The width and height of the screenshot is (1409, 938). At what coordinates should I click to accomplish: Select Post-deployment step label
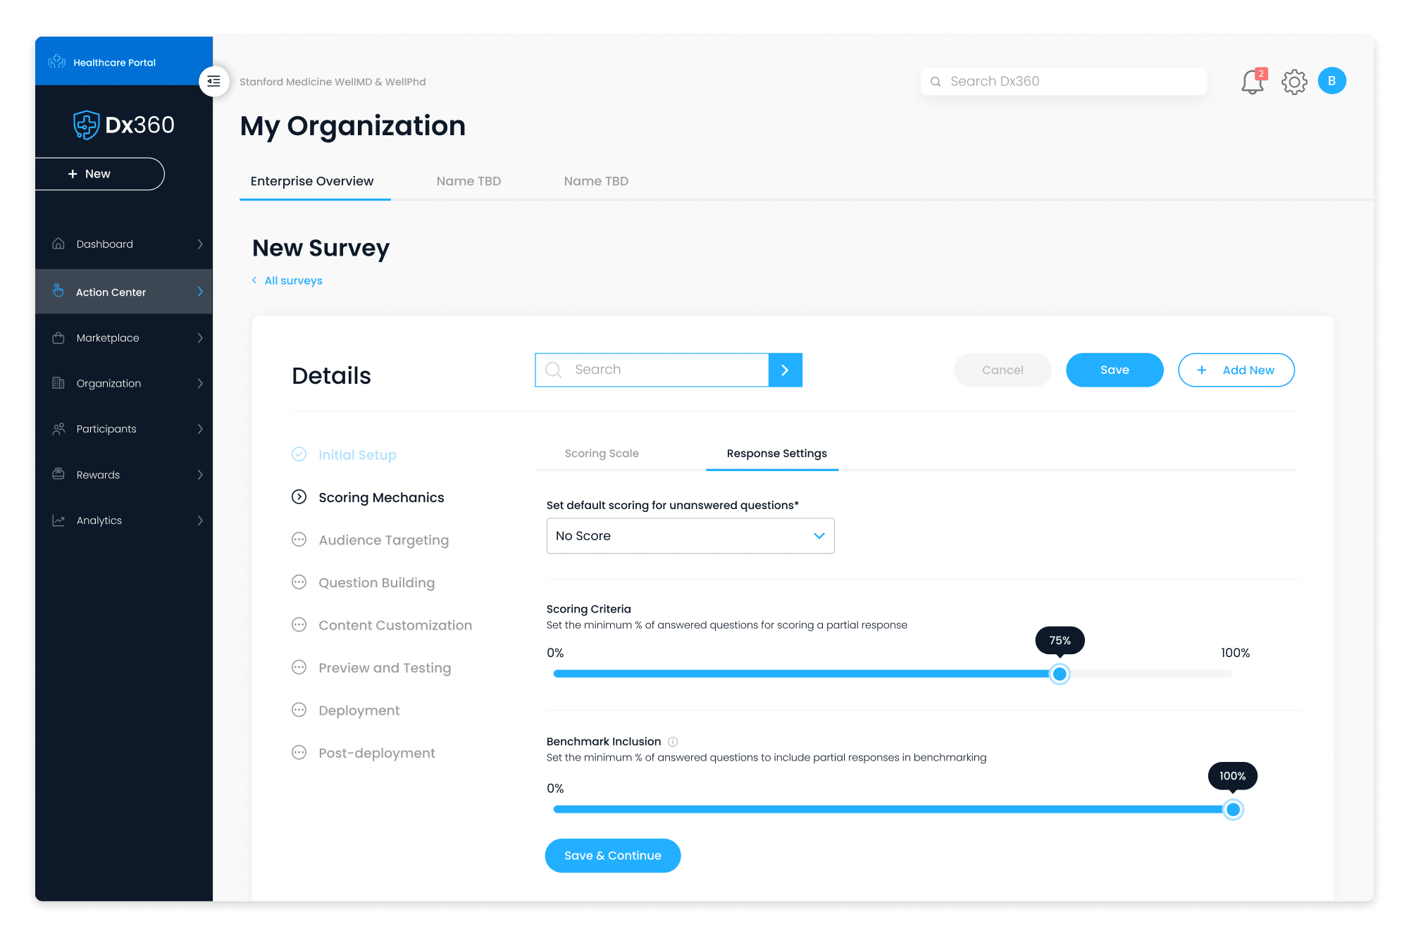377,753
